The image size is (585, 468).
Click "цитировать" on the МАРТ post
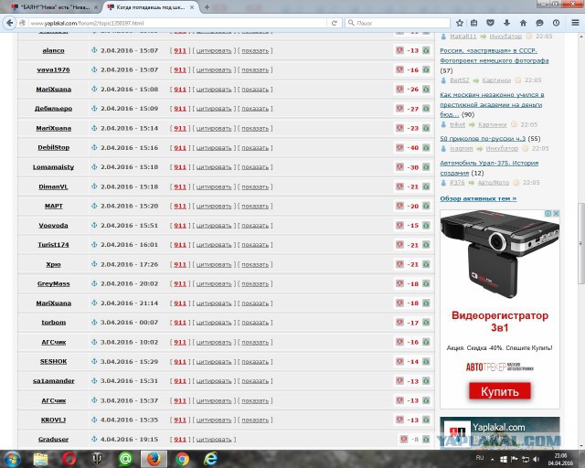click(215, 206)
